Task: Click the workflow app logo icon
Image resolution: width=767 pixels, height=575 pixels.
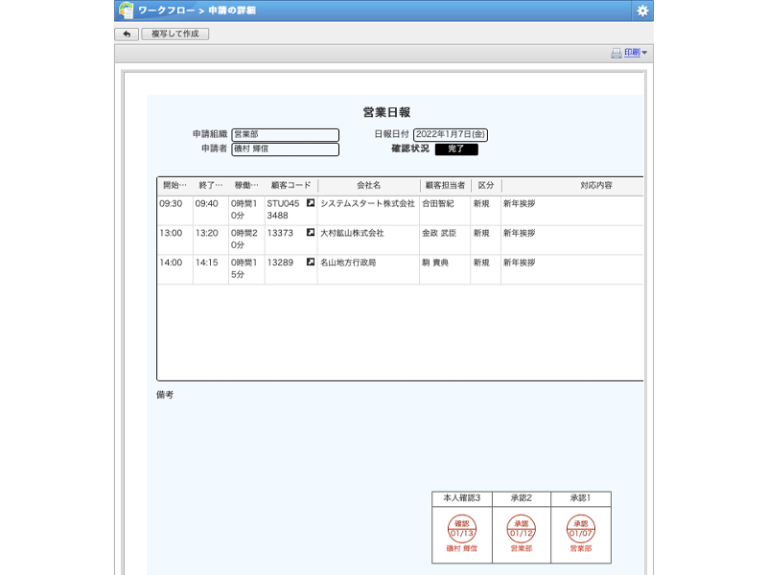Action: (126, 11)
